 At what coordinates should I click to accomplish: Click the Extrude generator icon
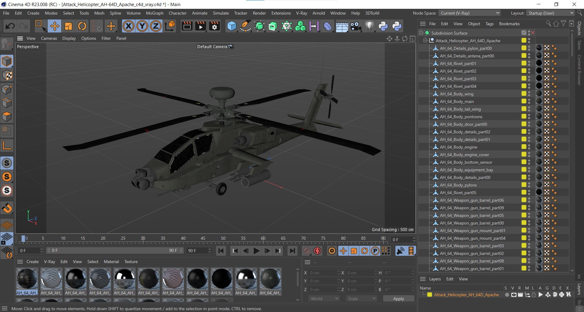273,26
